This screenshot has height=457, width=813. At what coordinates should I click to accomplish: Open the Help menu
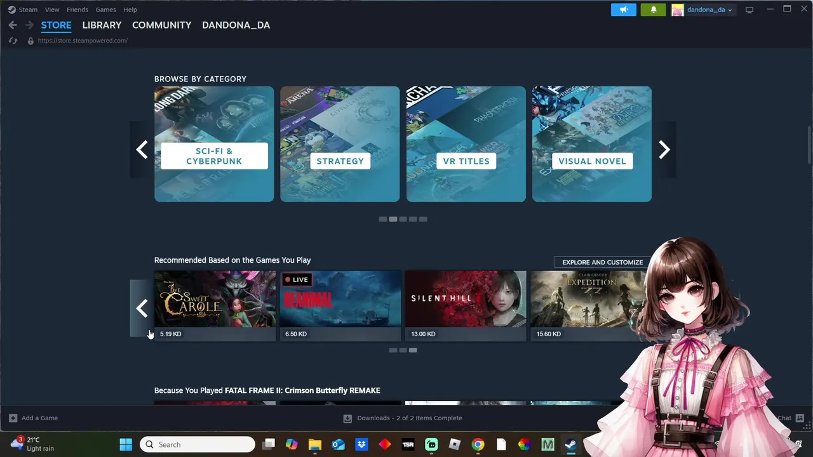coord(130,10)
